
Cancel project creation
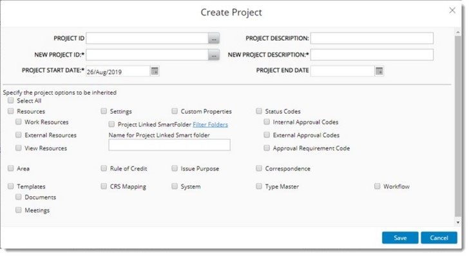click(x=439, y=238)
